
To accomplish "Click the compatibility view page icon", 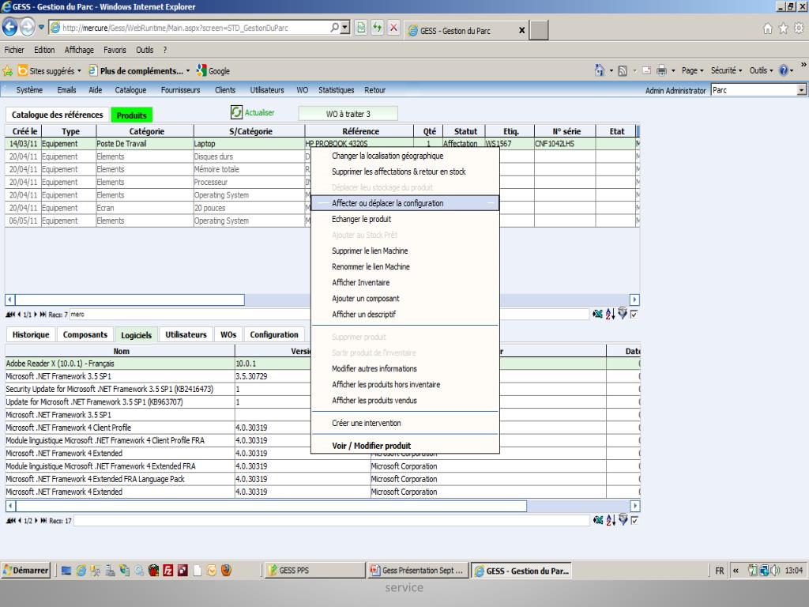I will click(361, 28).
